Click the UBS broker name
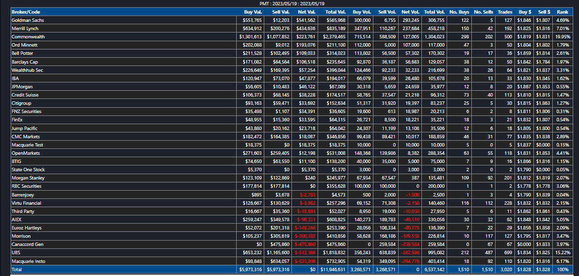Viewport: 579px width, 276px height. (16, 253)
